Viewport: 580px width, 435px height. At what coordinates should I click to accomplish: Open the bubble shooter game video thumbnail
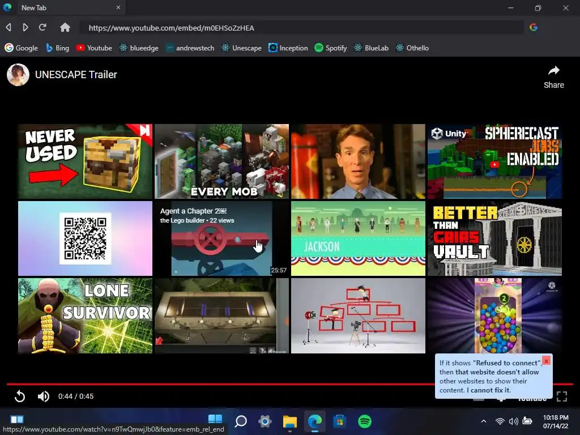pos(494,315)
